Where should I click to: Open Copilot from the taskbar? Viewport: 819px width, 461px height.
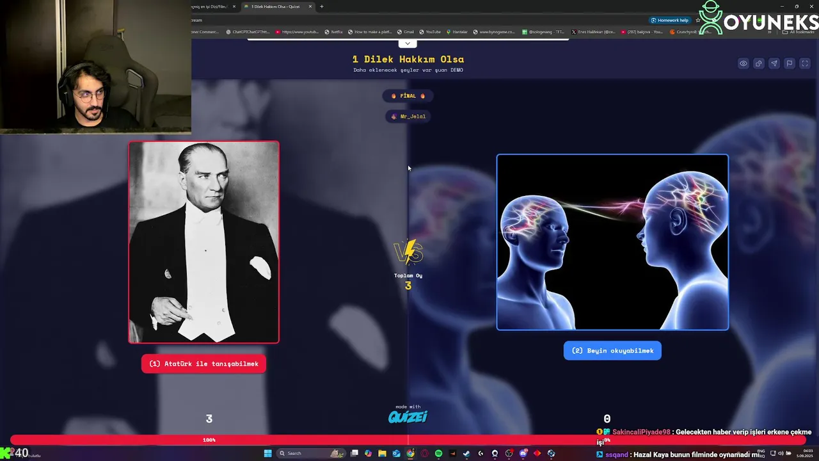(x=368, y=453)
